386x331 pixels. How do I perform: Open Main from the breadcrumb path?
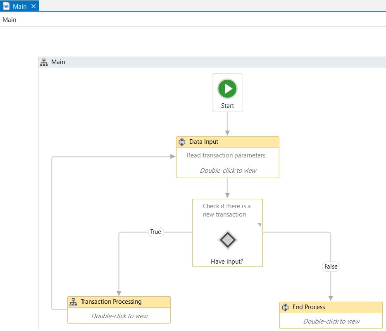pyautogui.click(x=9, y=19)
